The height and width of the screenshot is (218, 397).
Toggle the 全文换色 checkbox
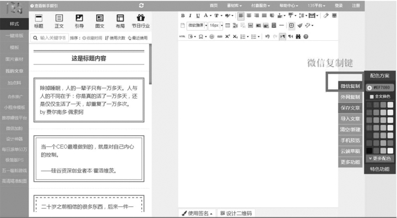tap(372, 96)
